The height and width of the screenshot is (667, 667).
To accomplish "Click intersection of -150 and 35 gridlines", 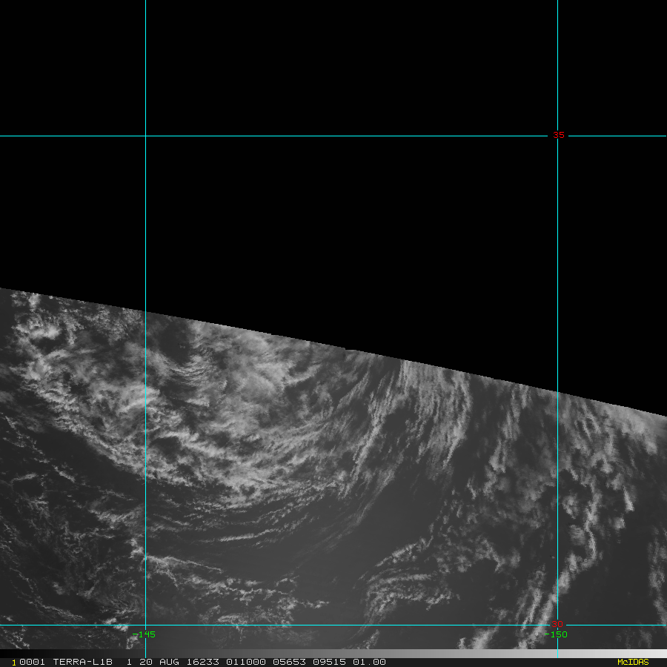I will pos(557,136).
